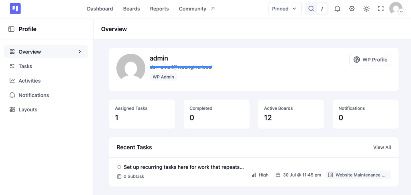Open the 'Set up recurring tasks here' task

[x=184, y=167]
